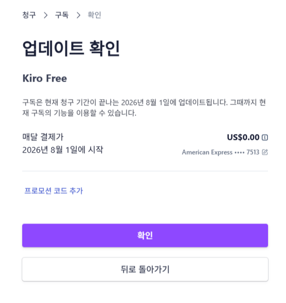286x303 pixels.
Task: Go back using the 뒤로 돌아가기 button
Action: click(x=145, y=269)
